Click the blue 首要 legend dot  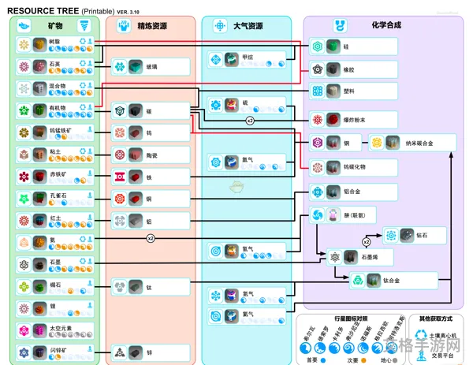[323, 360]
